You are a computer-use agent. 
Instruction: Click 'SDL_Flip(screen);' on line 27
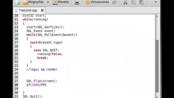click(x=42, y=81)
